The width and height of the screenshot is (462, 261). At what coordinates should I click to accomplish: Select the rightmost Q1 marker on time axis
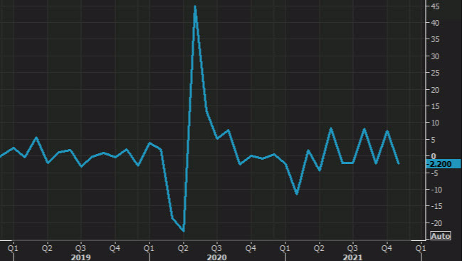point(421,248)
